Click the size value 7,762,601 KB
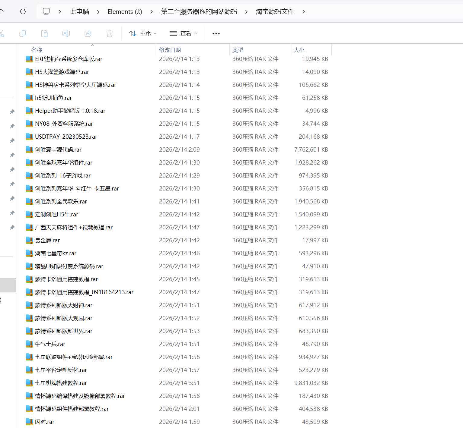 311,149
